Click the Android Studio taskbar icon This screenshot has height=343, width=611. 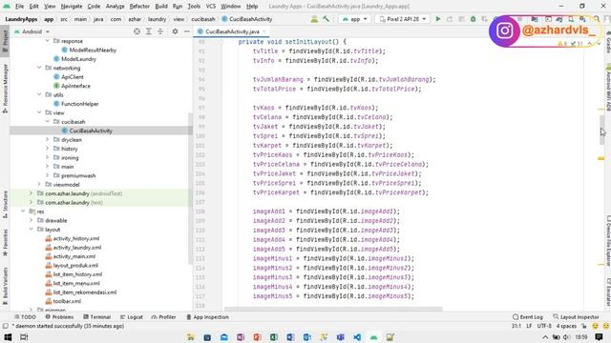pyautogui.click(x=373, y=337)
